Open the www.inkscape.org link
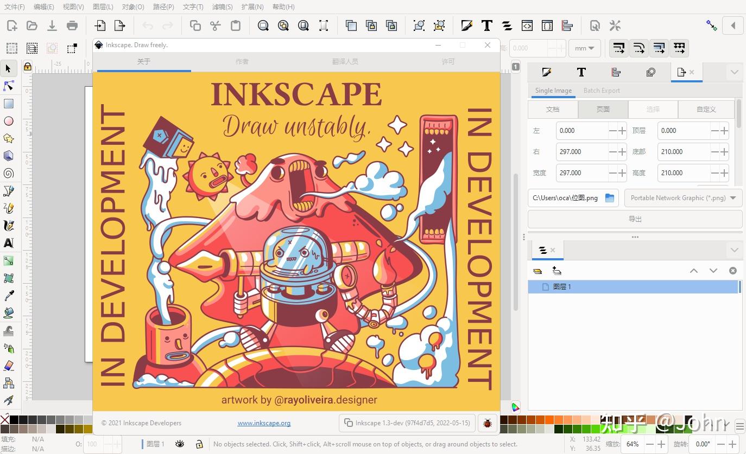This screenshot has height=454, width=746. 264,423
